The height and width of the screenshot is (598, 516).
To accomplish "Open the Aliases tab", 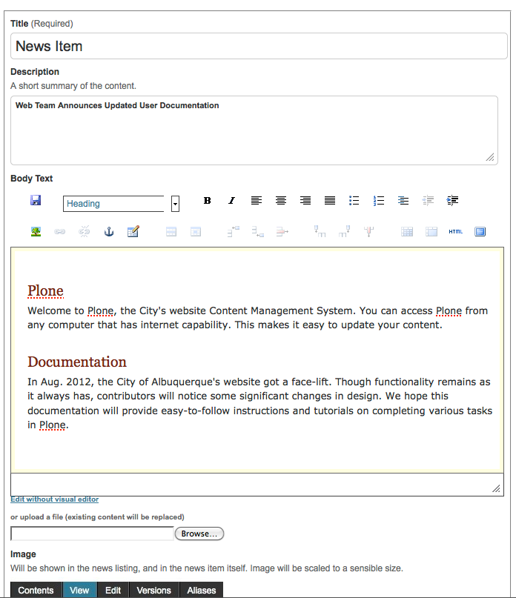I will coord(201,590).
